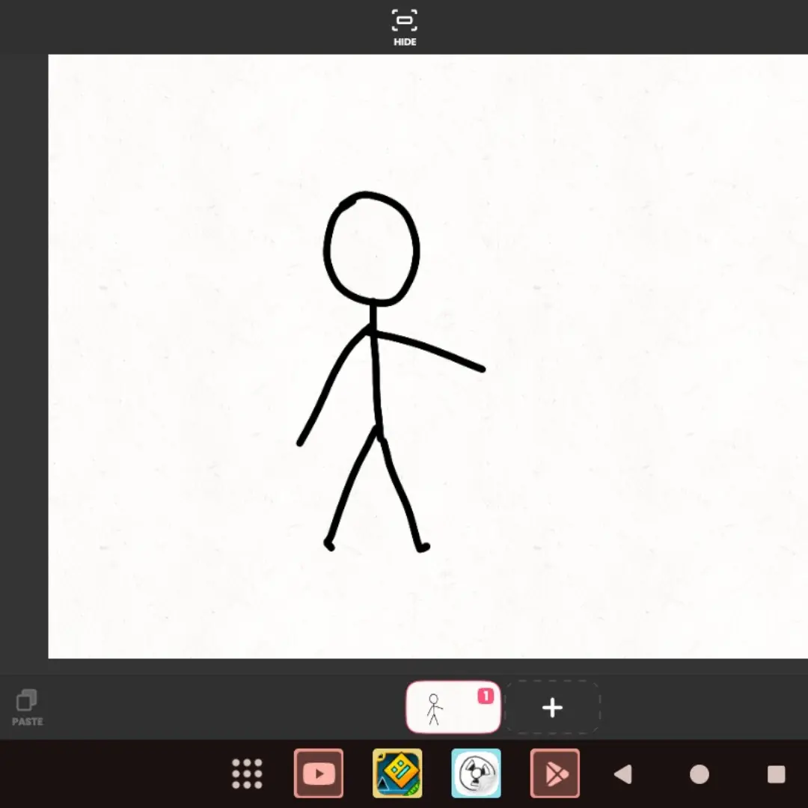Click the tip of the outstretched arm

[x=481, y=368]
